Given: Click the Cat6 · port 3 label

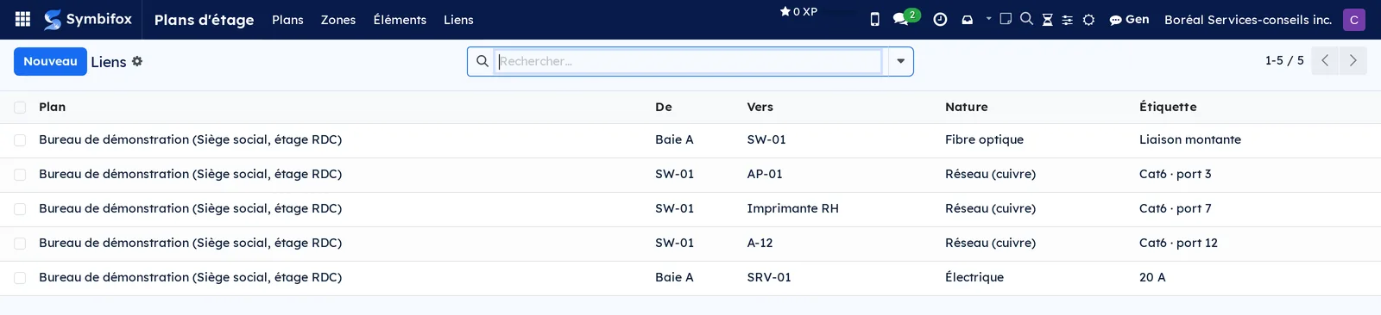Looking at the screenshot, I should (x=1176, y=174).
